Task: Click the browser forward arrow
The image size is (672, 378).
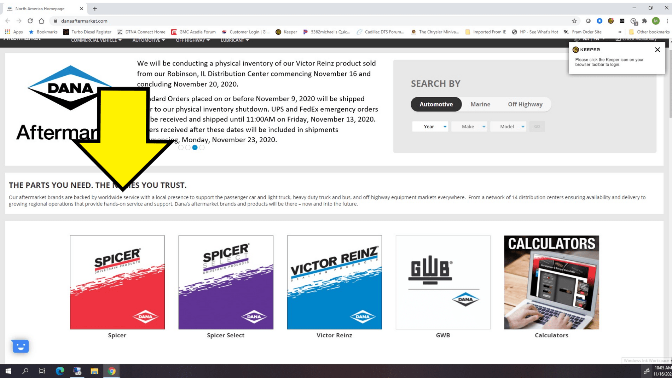Action: [x=19, y=21]
